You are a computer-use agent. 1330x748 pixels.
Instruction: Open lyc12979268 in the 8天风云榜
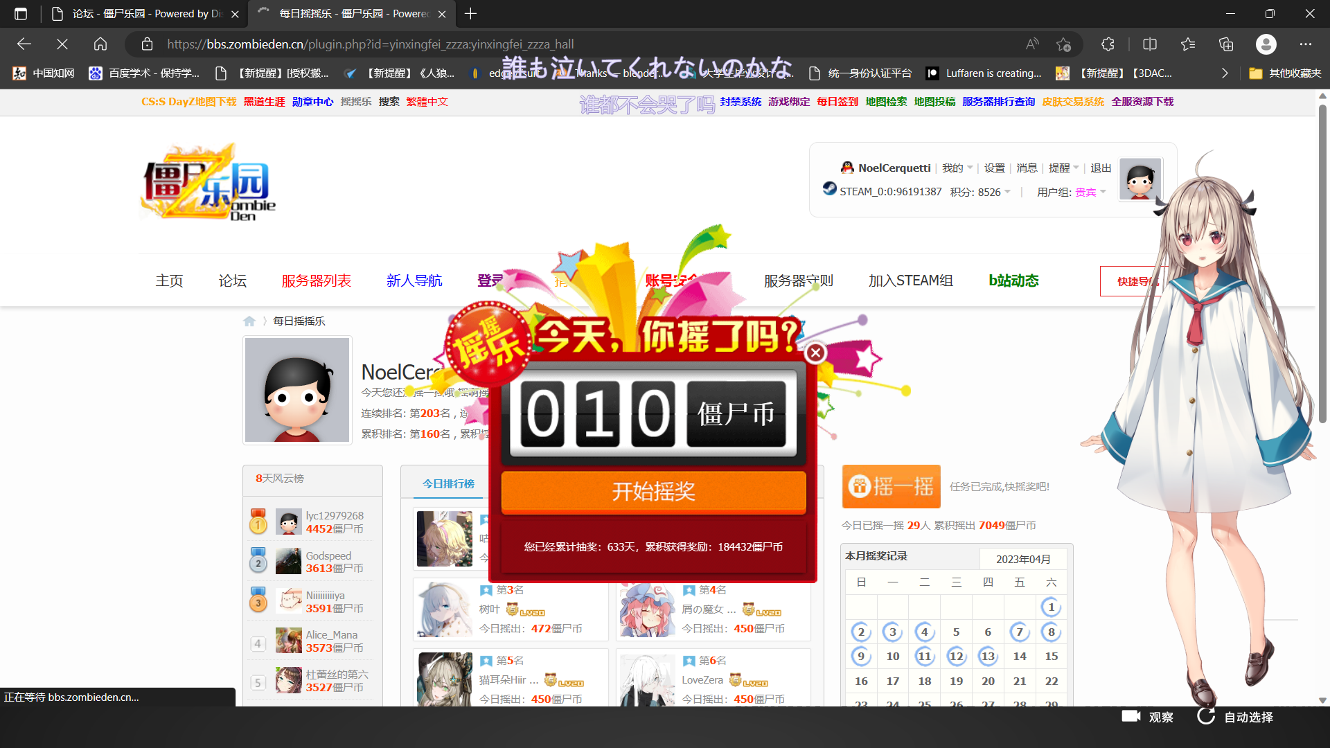tap(335, 515)
